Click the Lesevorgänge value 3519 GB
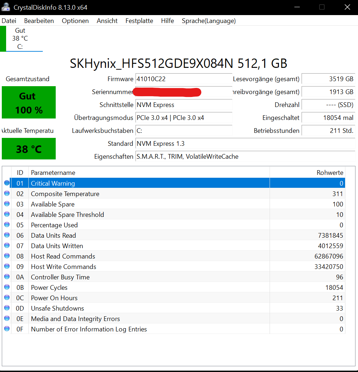 point(328,79)
